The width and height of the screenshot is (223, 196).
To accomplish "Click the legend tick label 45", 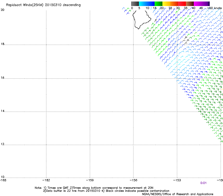I will point(201,8).
